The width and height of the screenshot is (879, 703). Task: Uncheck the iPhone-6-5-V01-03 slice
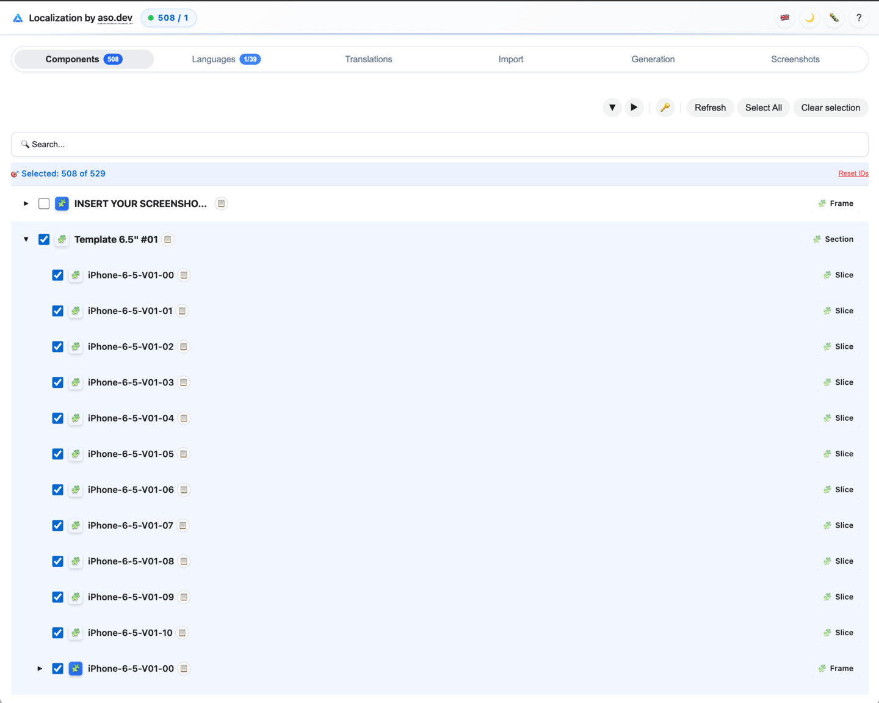pyautogui.click(x=57, y=382)
